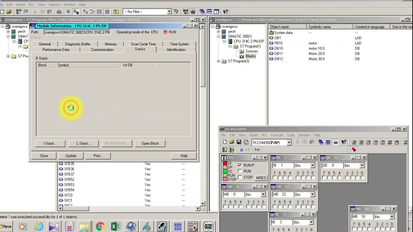Click the Tile Horizontally icon in SIMATIC toolbar
413x232 pixels.
click(209, 12)
